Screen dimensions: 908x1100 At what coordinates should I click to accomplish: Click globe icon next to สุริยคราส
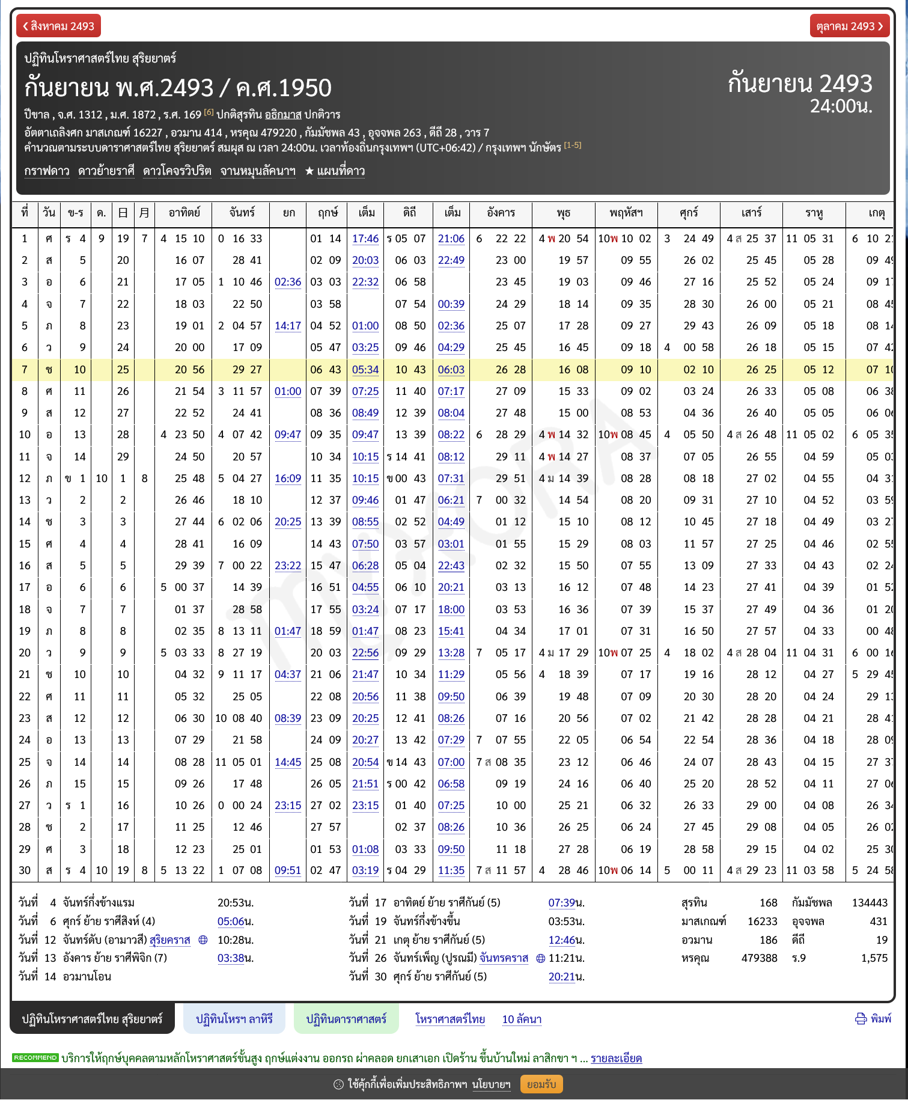pos(203,940)
